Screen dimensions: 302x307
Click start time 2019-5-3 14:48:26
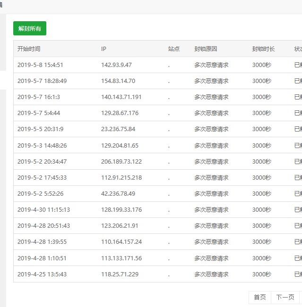[x=42, y=145]
